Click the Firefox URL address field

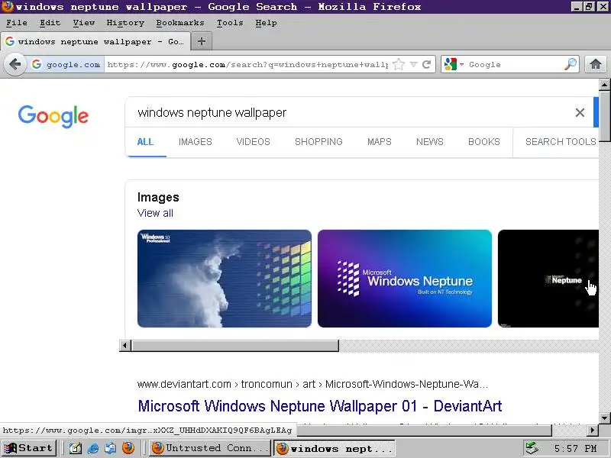pyautogui.click(x=247, y=64)
